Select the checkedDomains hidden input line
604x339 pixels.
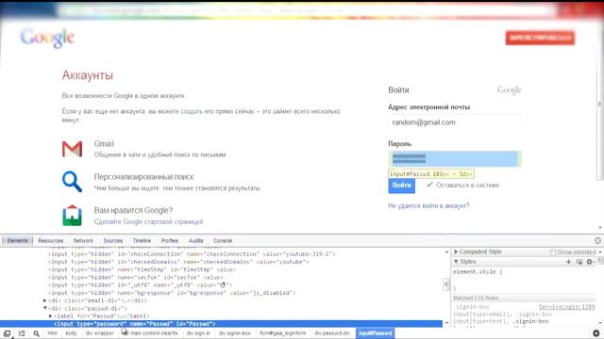[178, 262]
